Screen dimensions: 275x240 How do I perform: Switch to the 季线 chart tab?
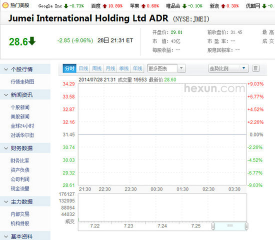tap(123, 68)
